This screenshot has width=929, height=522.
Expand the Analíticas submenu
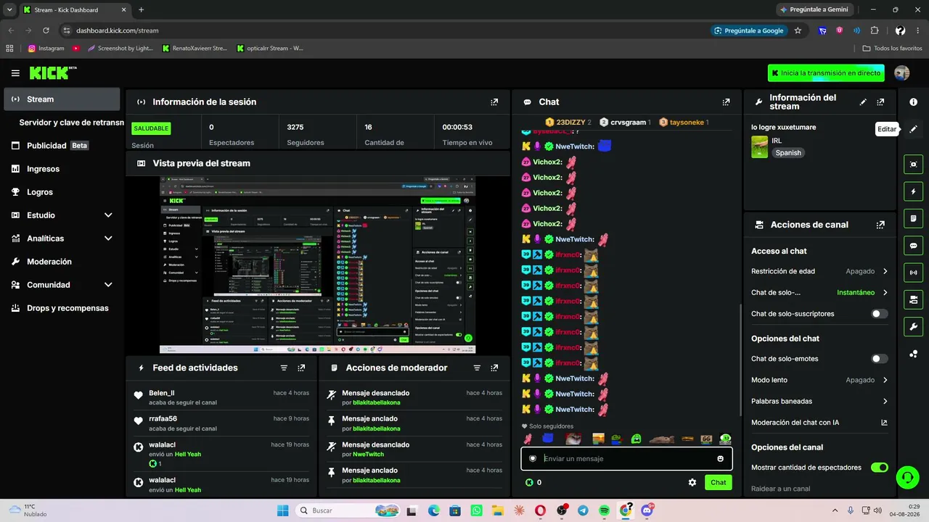coord(108,239)
